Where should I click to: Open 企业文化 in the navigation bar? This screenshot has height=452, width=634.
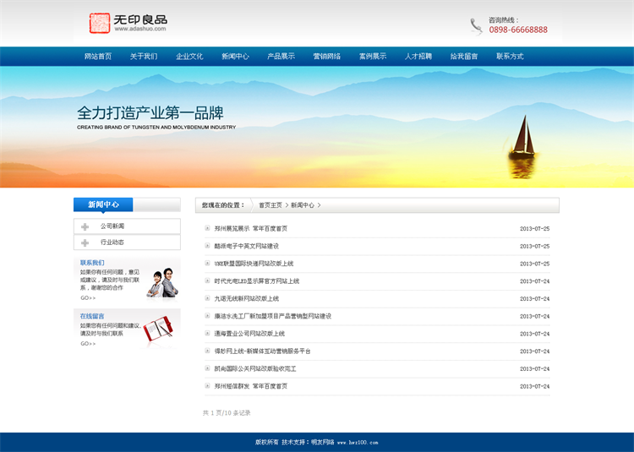[189, 56]
